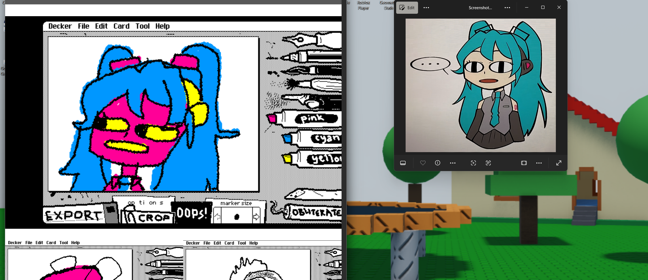Open File menu above the pink mouse-eared drawing
This screenshot has width=648, height=280.
[x=29, y=243]
